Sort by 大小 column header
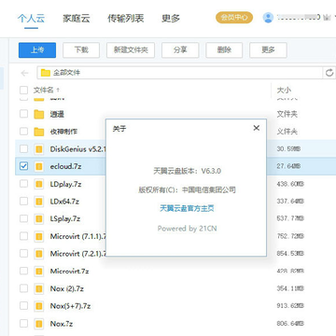Image resolution: width=336 pixels, height=336 pixels. coord(284,91)
